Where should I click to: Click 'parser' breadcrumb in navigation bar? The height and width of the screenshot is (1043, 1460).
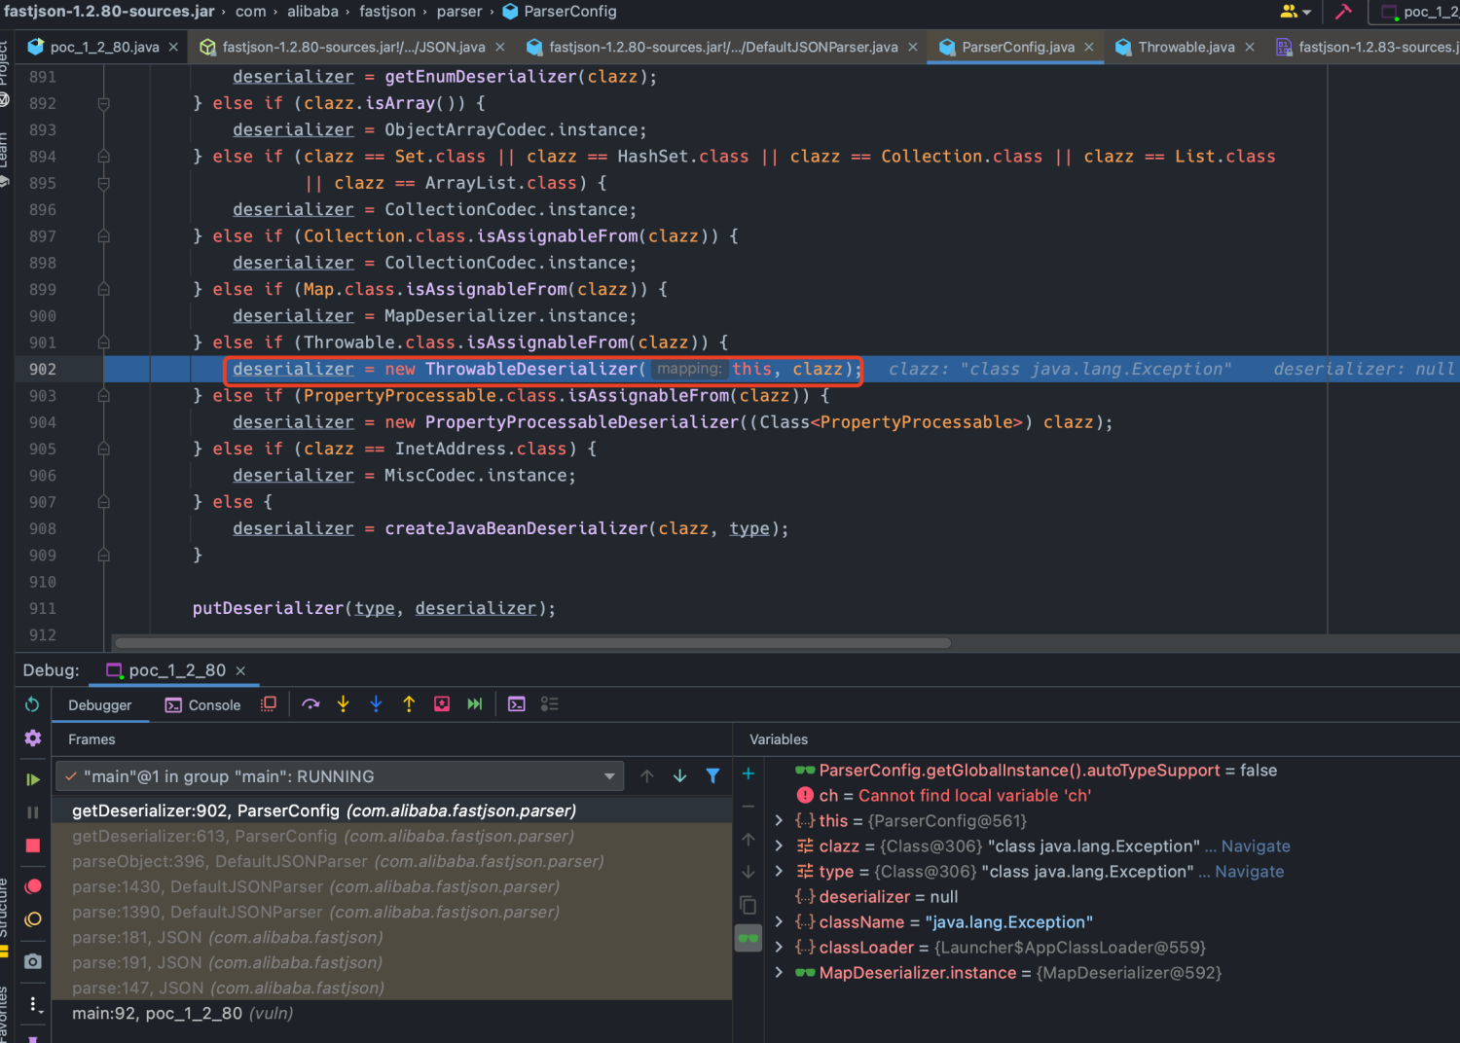(459, 12)
